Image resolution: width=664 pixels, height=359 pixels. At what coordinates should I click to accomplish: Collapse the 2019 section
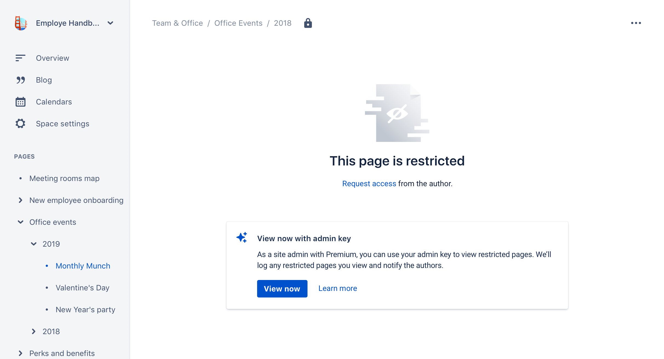34,244
